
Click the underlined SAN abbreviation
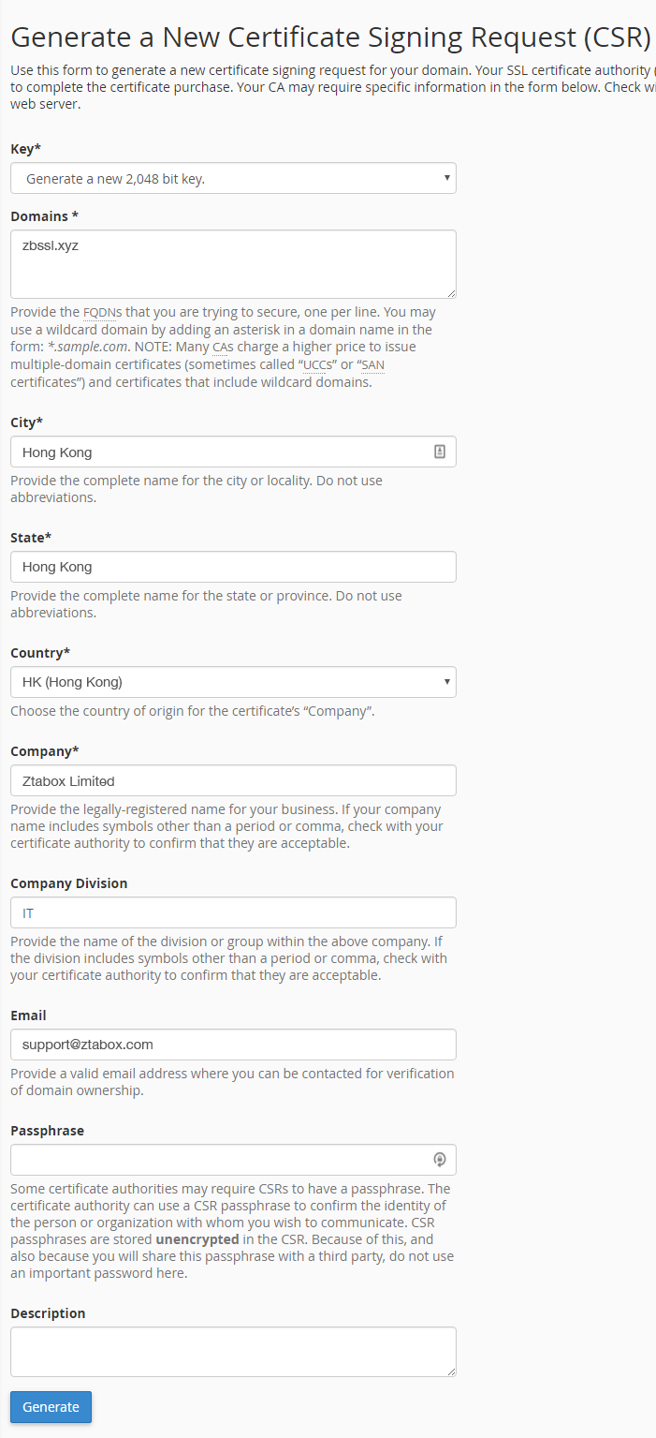click(372, 363)
